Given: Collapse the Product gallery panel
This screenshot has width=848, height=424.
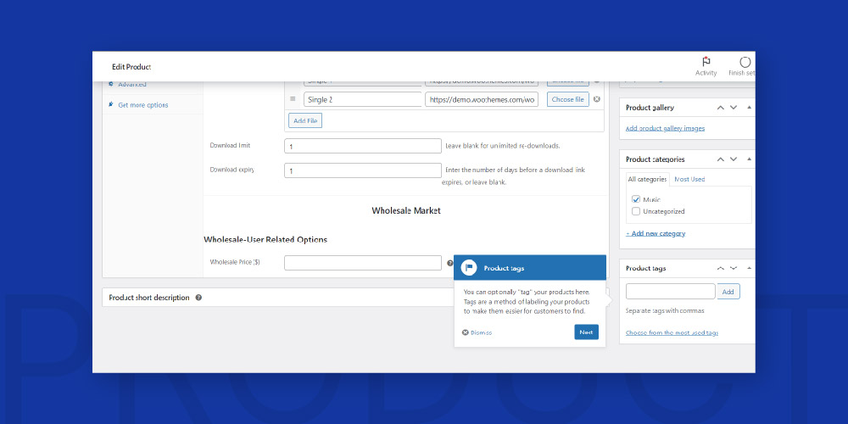Looking at the screenshot, I should tap(749, 108).
